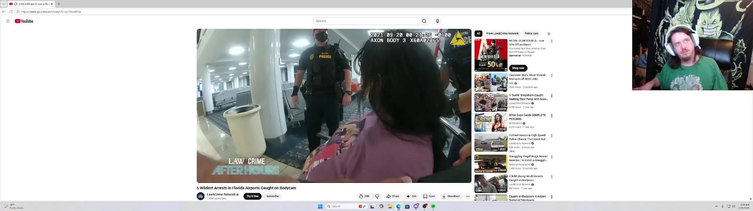Close the 5 Wildest Arrests tab
753x211 pixels.
[52, 4]
